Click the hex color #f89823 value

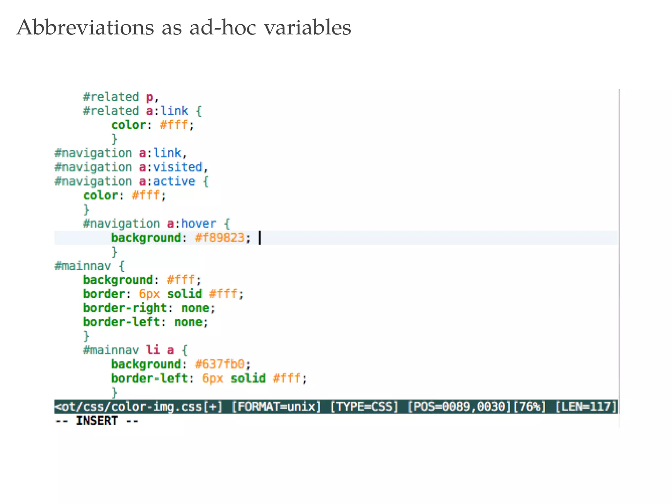pos(220,237)
